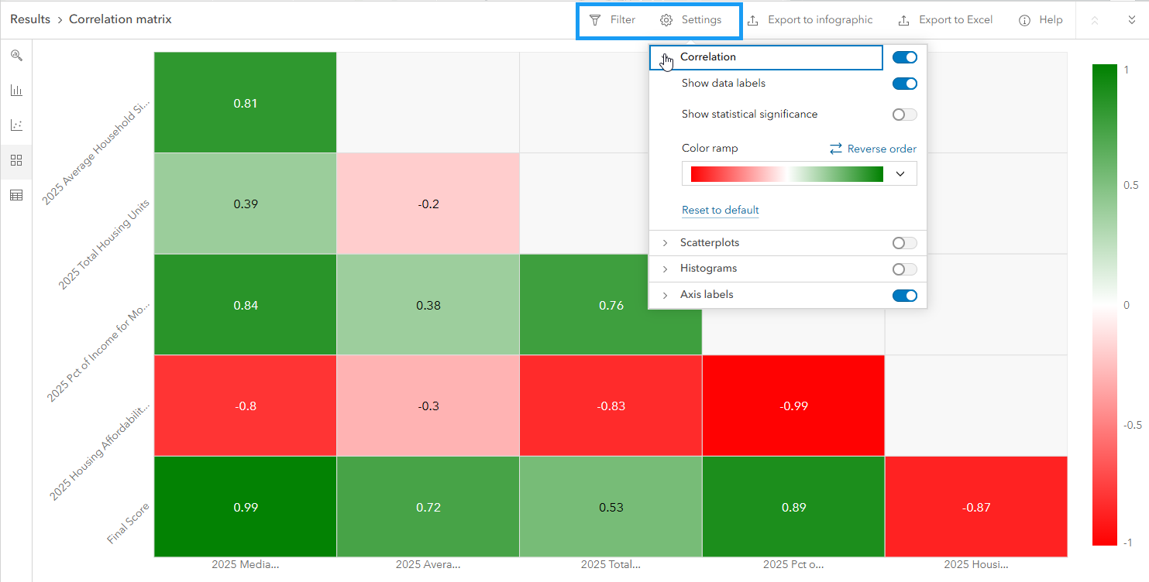Click the 0.99 Final Score correlation cell
This screenshot has width=1149, height=582.
[x=245, y=507]
